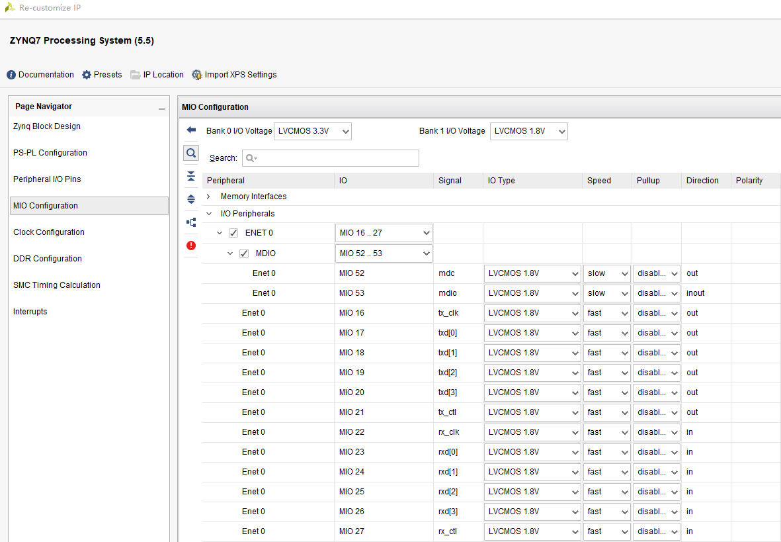Image resolution: width=781 pixels, height=542 pixels.
Task: Click the IP Location folder icon
Action: point(135,75)
